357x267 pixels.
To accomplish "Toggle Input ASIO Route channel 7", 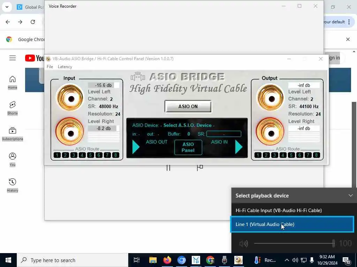I will point(107,155).
